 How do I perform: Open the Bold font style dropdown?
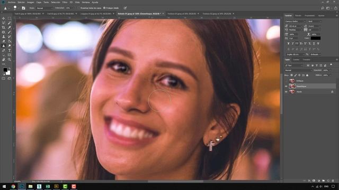(x=315, y=21)
